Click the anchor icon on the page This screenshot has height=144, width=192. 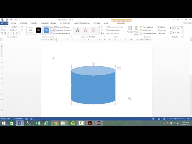[x=53, y=58]
